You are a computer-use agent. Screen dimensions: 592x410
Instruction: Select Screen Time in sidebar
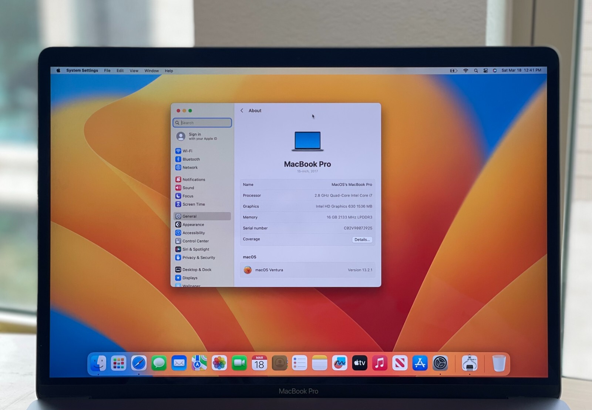(202, 204)
